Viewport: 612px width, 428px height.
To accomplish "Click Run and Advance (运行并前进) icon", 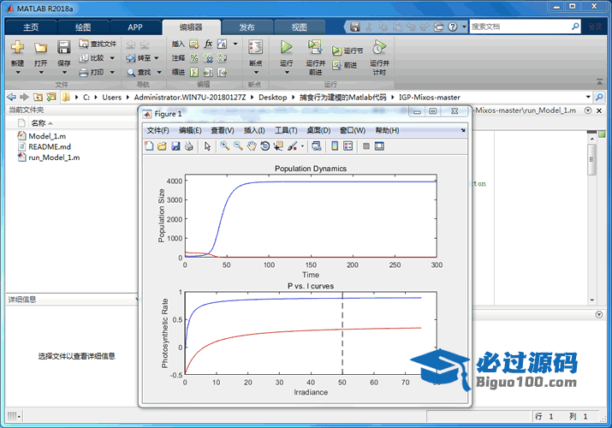I will click(315, 47).
